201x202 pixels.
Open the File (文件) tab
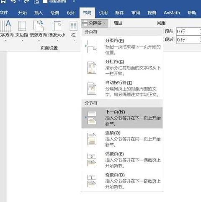(x=4, y=13)
